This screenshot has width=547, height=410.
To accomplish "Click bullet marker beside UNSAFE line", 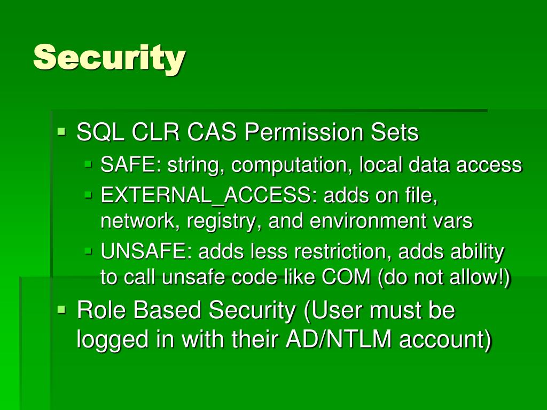I will (88, 251).
